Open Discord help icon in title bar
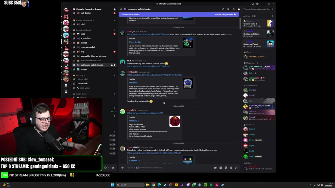Viewport: 335px width, 188px height. pos(257,4)
